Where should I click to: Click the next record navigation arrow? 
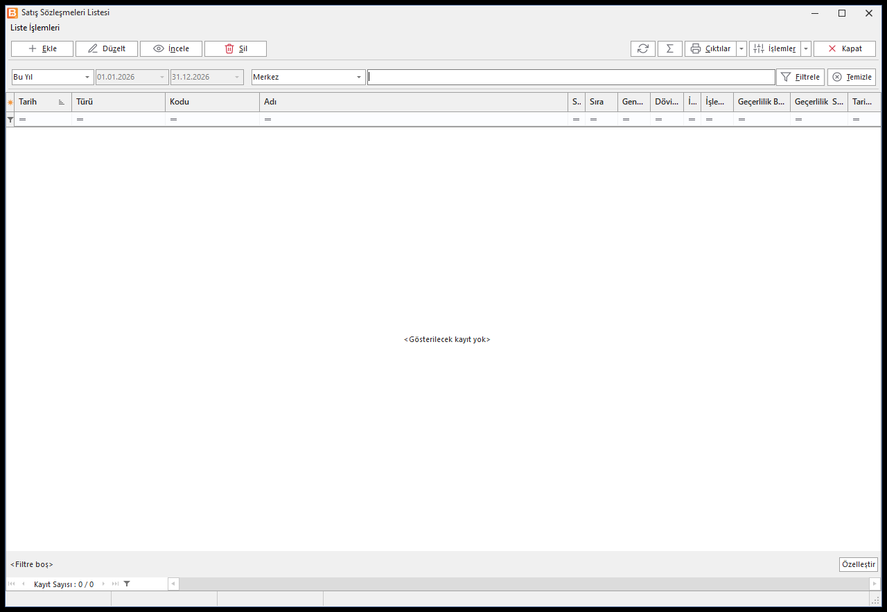tap(104, 584)
